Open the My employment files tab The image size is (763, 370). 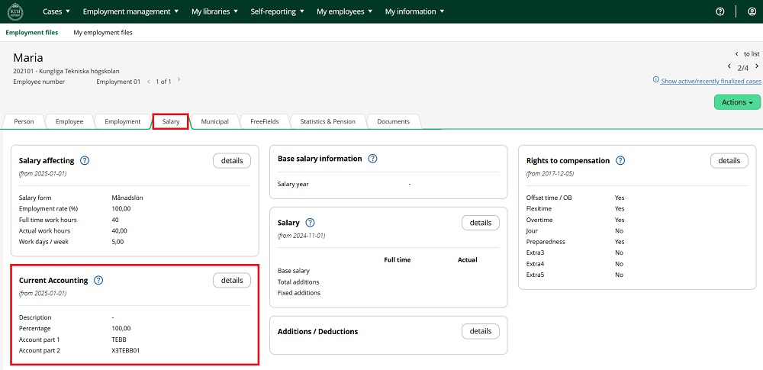click(x=103, y=33)
